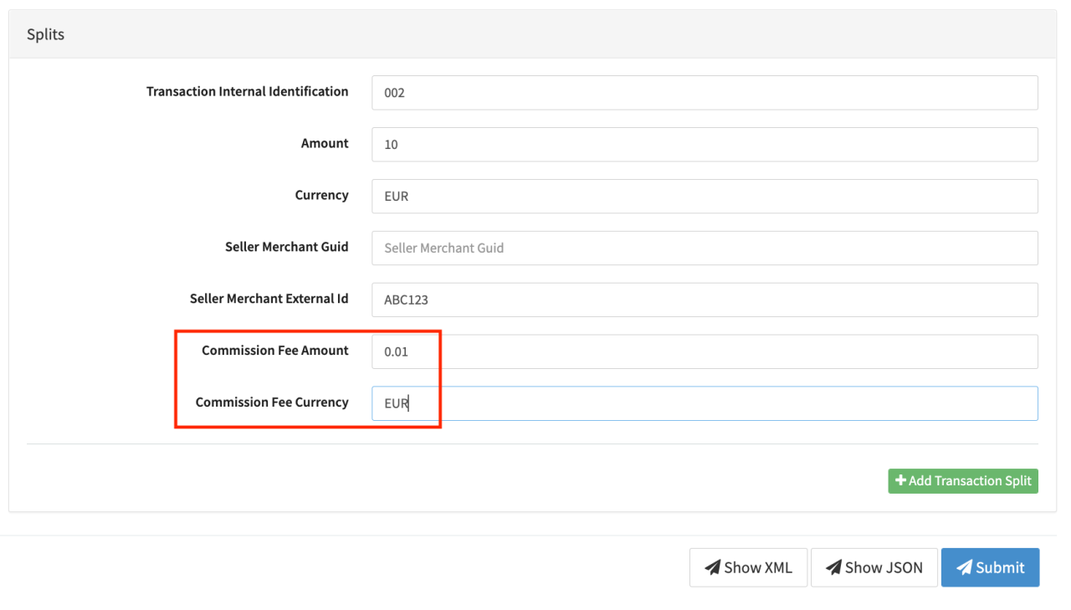Click the plus icon on Add Transaction Split
The width and height of the screenshot is (1071, 610).
[x=901, y=481]
